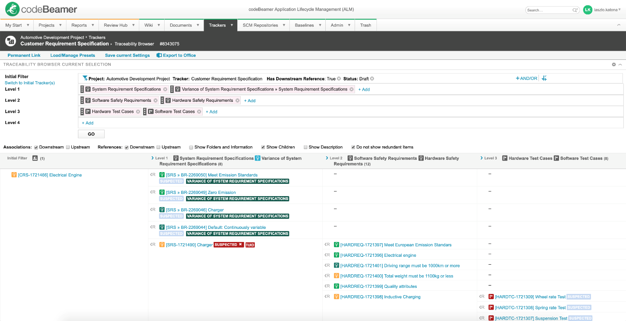The width and height of the screenshot is (626, 321).
Task: Open the Permanent Link
Action: 24,55
